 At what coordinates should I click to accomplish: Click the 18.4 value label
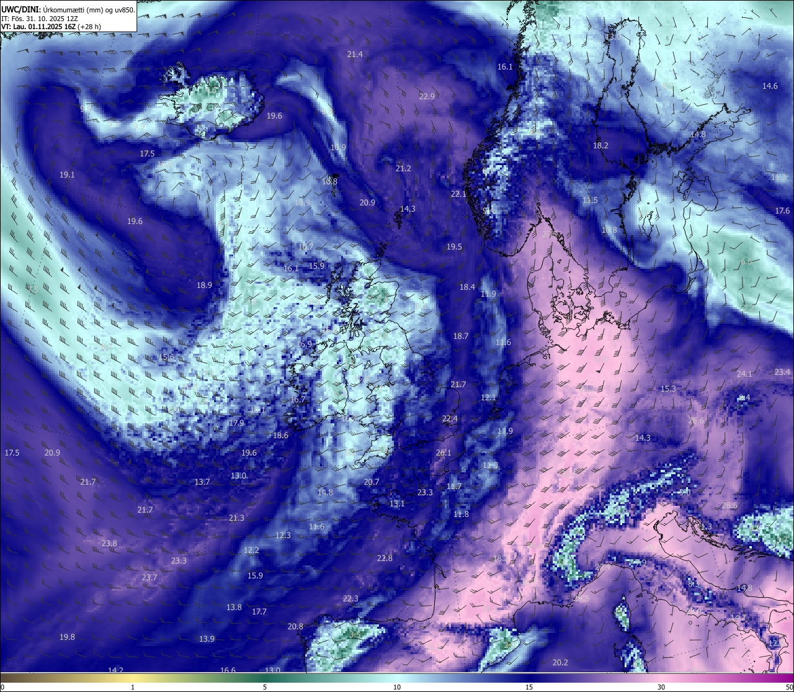coord(467,287)
